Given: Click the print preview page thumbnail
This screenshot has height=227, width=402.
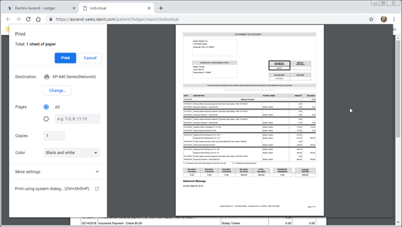Looking at the screenshot, I should coord(250,120).
